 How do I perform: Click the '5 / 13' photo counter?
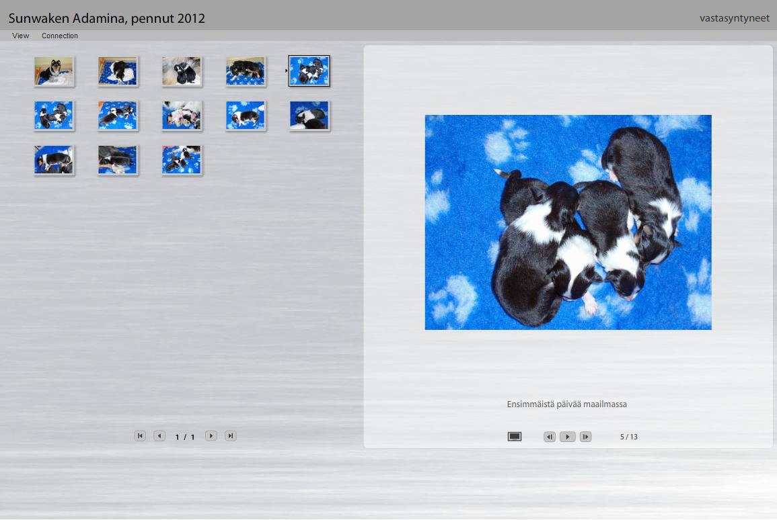point(628,437)
